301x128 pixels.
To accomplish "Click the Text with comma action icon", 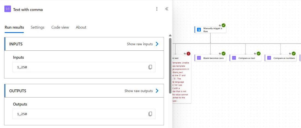I will pyautogui.click(x=7, y=9).
